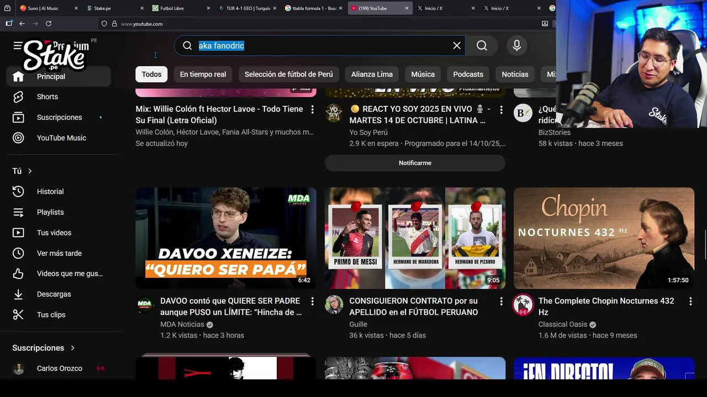The image size is (707, 397).
Task: Switch to the Futbol Libre tab
Action: pos(181,8)
